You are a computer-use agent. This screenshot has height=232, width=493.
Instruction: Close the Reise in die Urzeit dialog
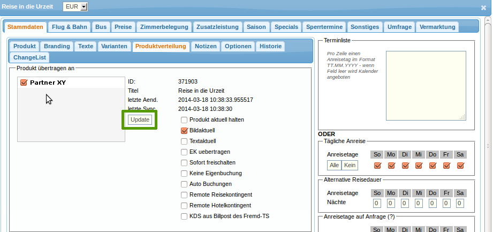(x=483, y=8)
